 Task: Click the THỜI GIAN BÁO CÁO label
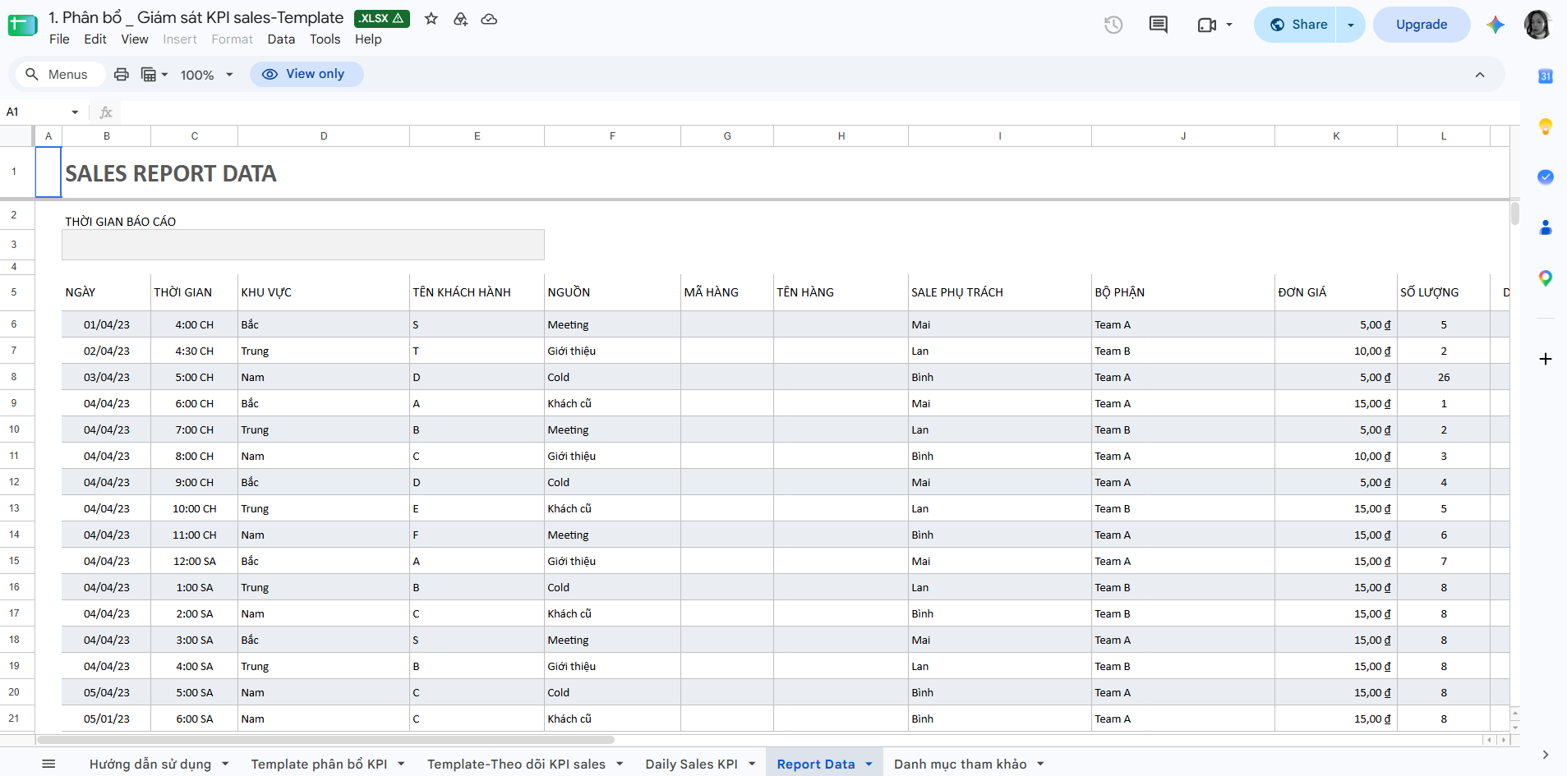pos(121,222)
